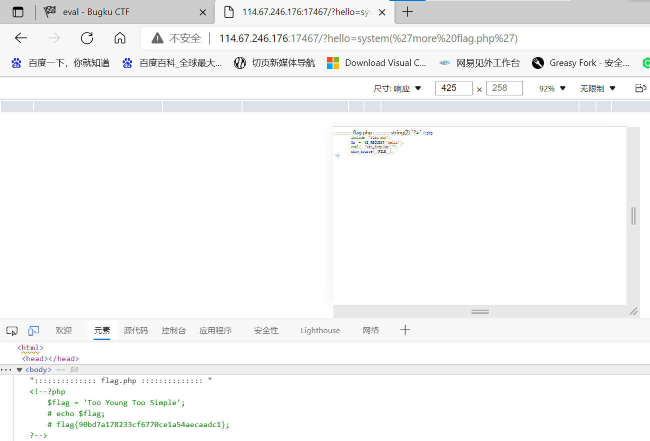This screenshot has height=441, width=650.
Task: Open the tab actions menu icon
Action: (18, 12)
